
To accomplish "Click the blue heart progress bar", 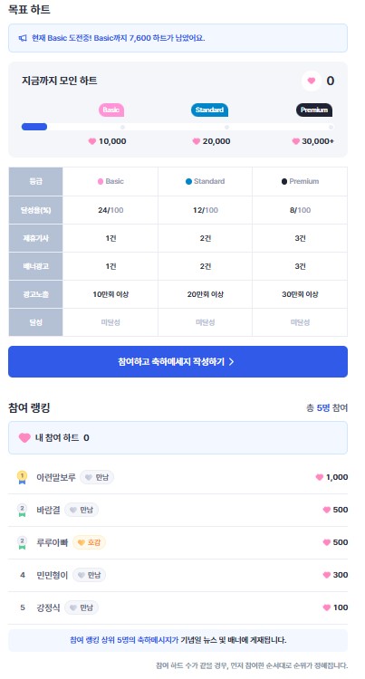I will tap(34, 127).
